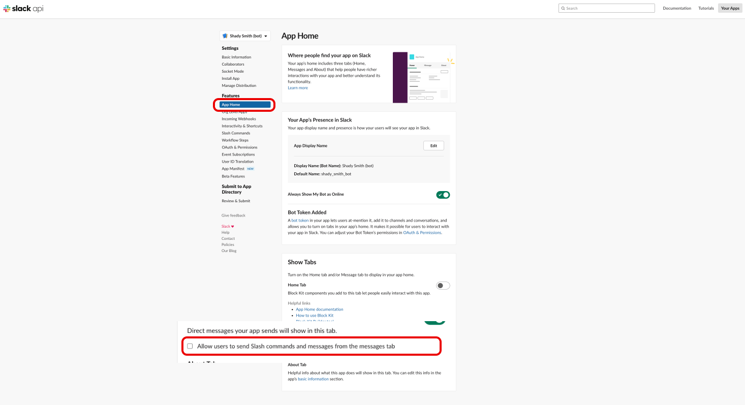This screenshot has height=405, width=745.
Task: Click the Give feedback link
Action: tap(233, 215)
